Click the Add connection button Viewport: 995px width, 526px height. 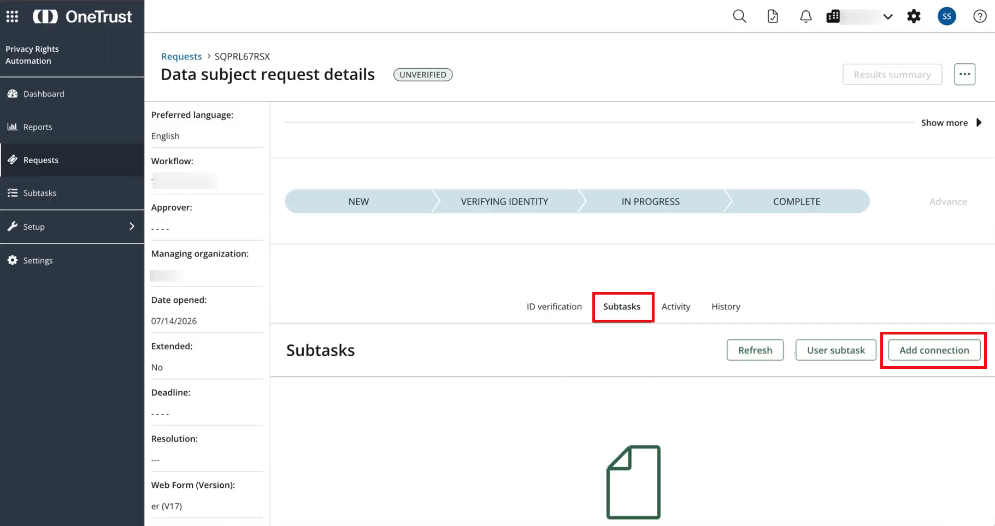[x=934, y=350]
